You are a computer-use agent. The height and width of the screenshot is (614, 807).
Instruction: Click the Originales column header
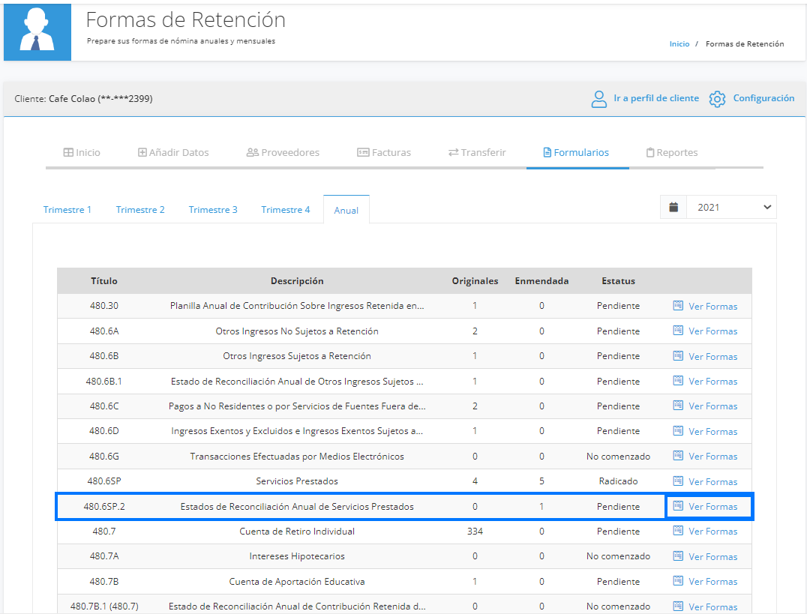475,281
